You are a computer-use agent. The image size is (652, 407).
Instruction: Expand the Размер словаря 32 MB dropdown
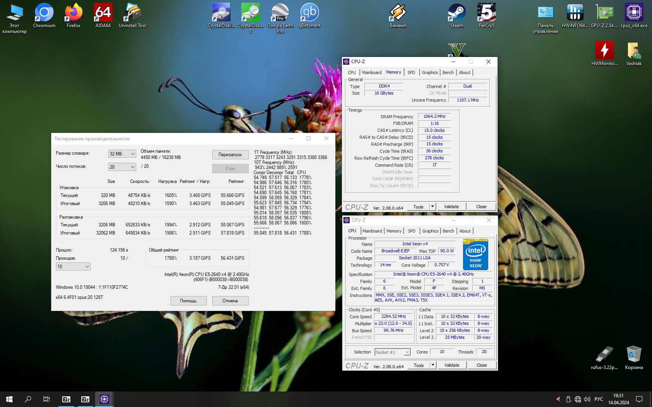pos(122,154)
